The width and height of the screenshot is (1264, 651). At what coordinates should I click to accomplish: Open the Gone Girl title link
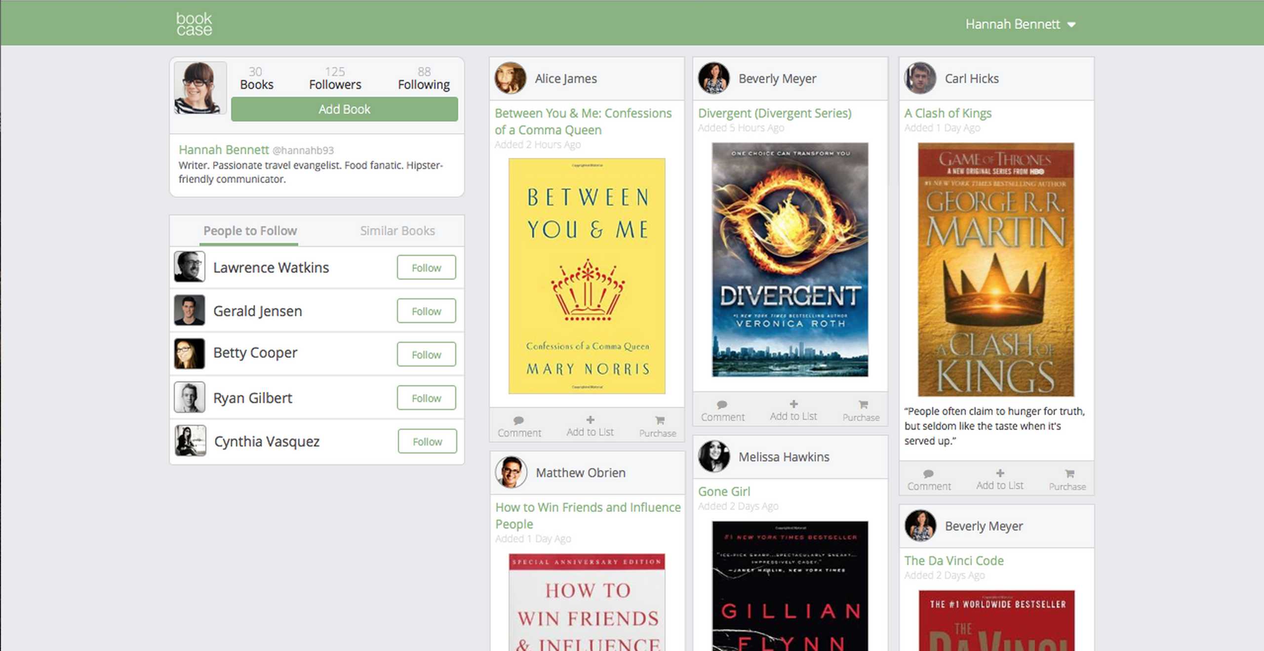pyautogui.click(x=724, y=491)
